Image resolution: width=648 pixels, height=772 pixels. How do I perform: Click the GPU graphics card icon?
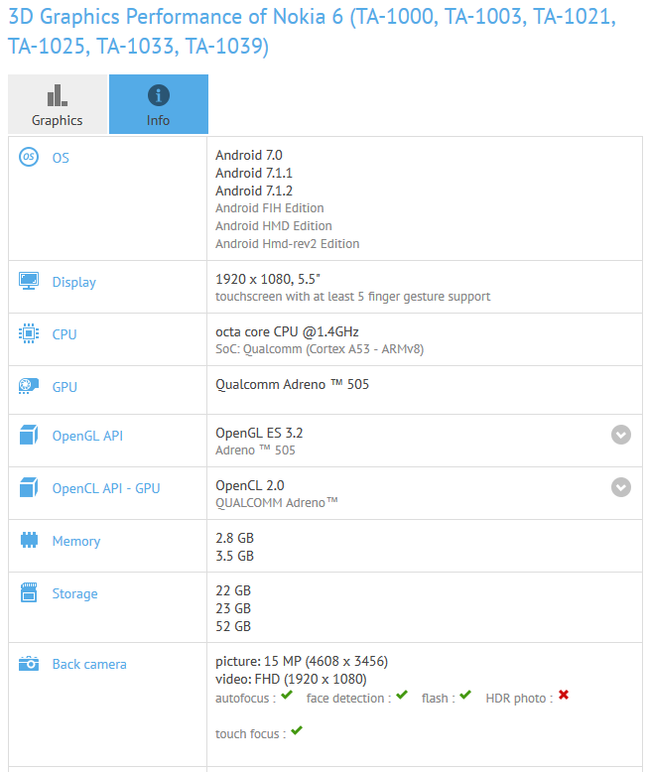(29, 387)
